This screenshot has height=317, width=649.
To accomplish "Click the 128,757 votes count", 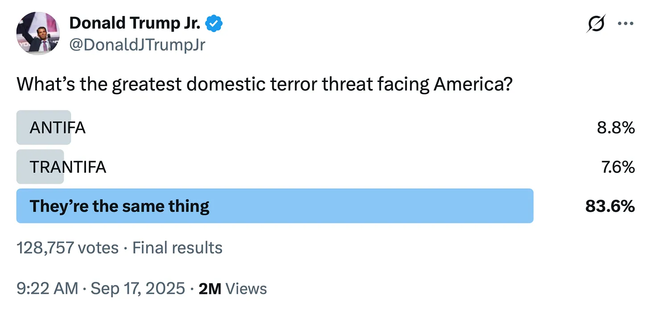I will point(68,248).
